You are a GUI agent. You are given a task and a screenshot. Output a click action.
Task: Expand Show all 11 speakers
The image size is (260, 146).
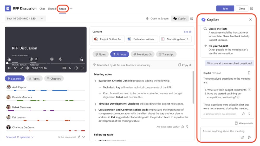[x=20, y=137]
